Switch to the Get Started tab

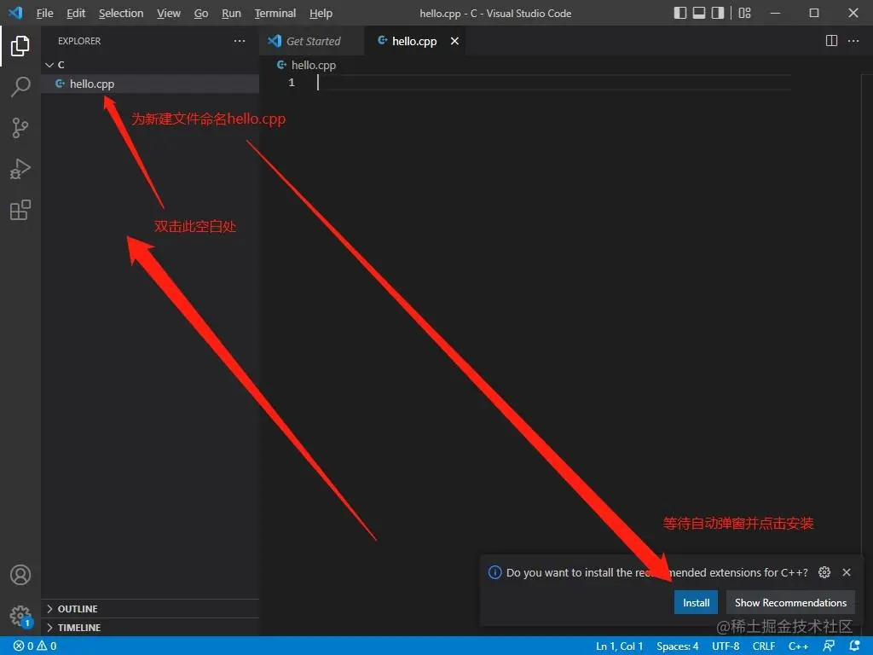pos(312,41)
